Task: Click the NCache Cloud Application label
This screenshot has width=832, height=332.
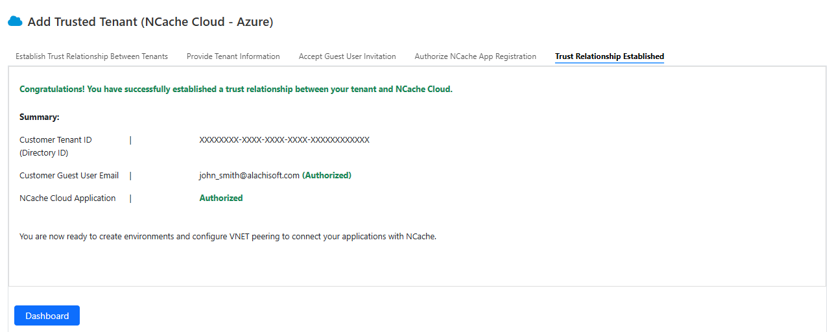Action: pyautogui.click(x=67, y=198)
